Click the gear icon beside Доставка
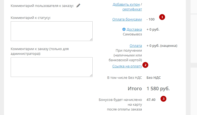The width and height of the screenshot is (197, 115). pos(124,29)
